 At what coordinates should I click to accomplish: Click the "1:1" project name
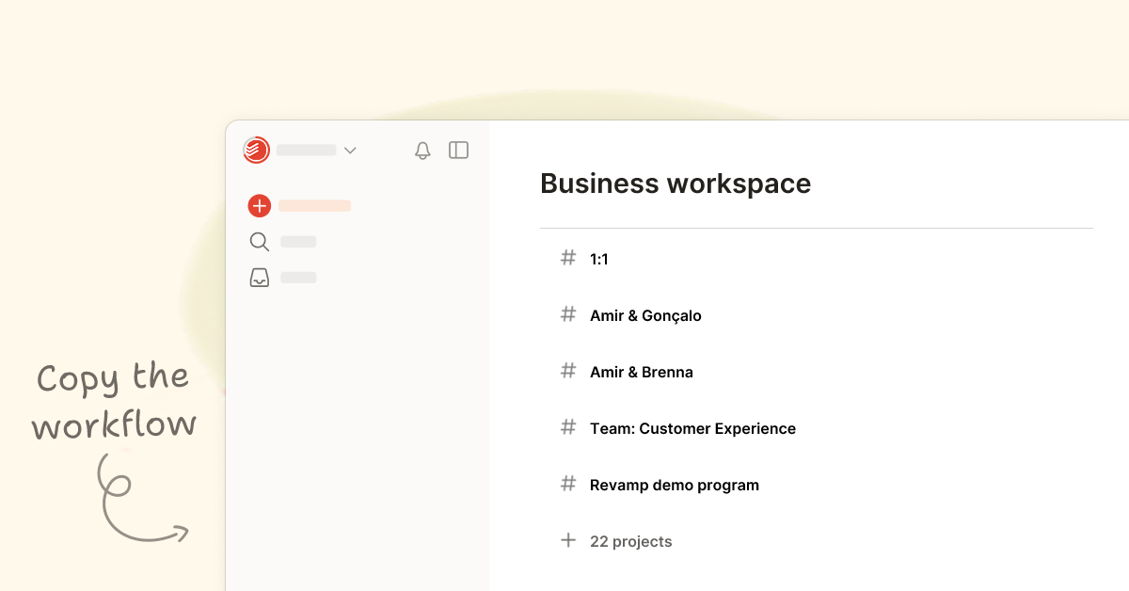coord(598,259)
